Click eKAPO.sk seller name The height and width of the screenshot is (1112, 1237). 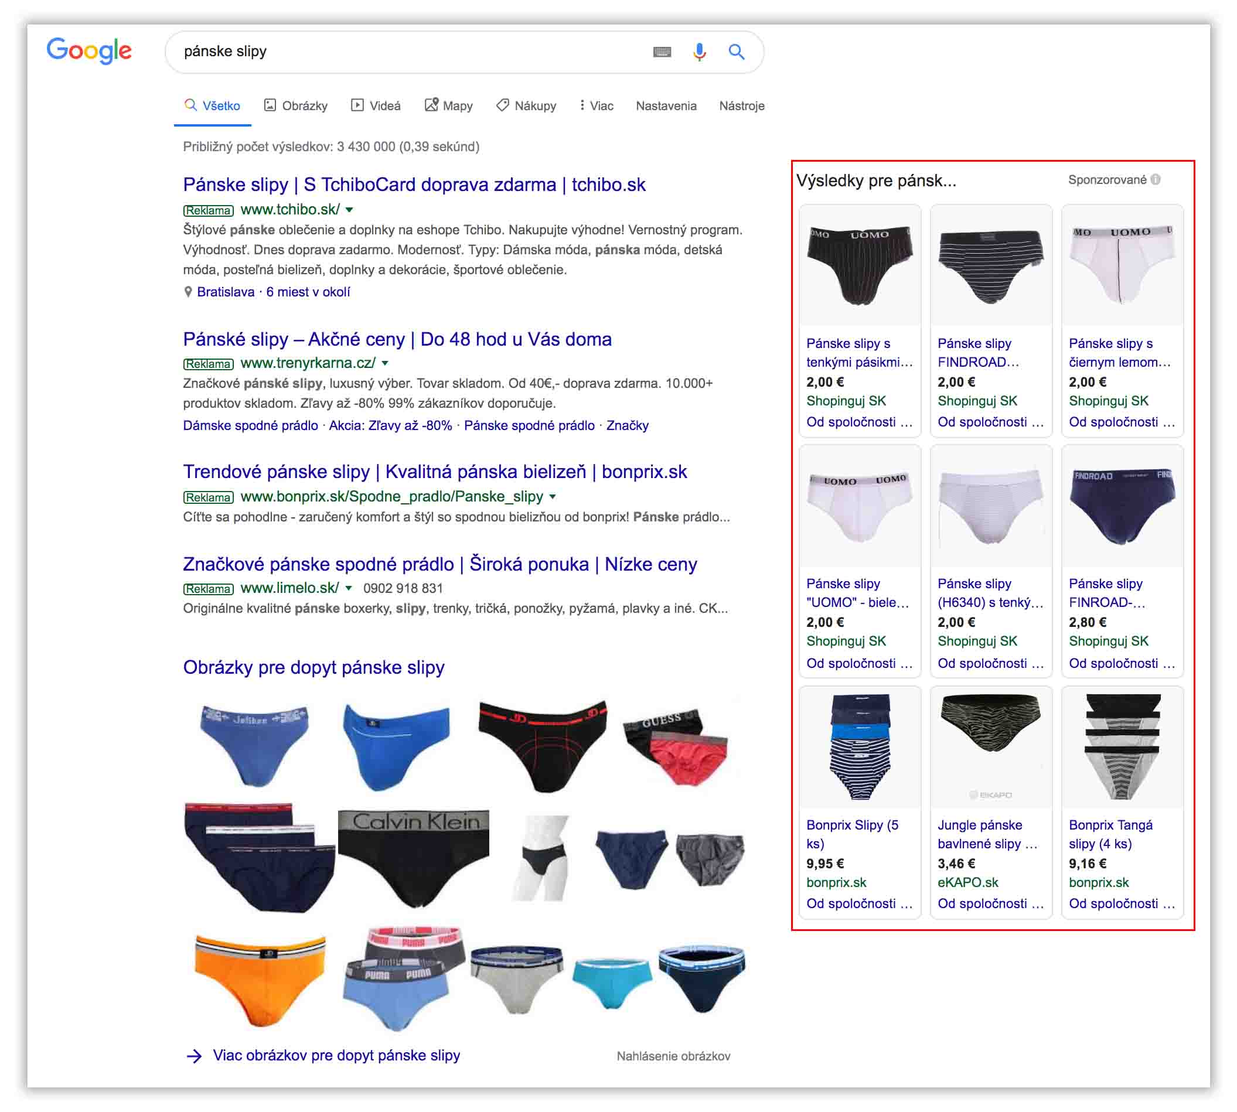[x=967, y=882]
